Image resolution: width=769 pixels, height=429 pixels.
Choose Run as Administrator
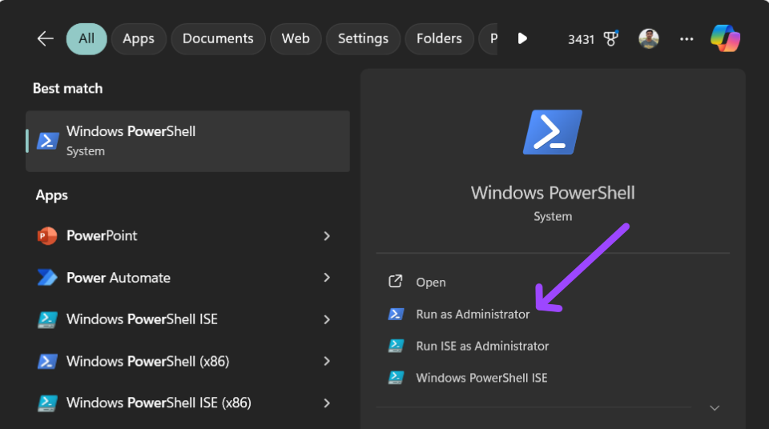point(473,315)
